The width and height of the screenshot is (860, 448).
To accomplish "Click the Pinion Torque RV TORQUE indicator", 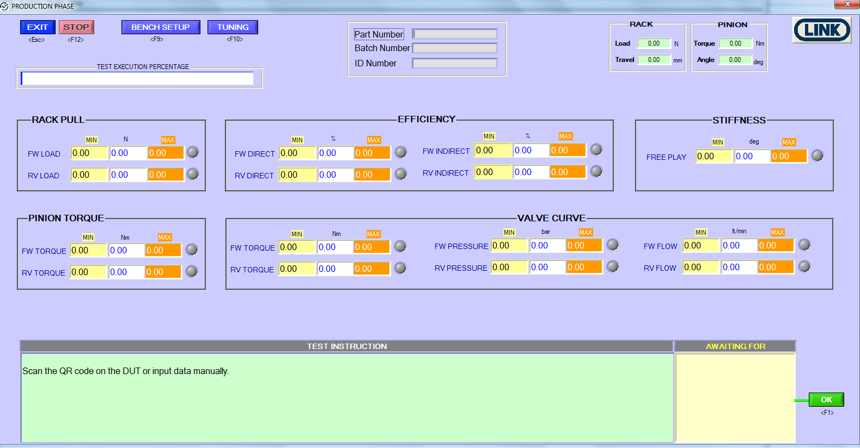I will click(x=192, y=271).
